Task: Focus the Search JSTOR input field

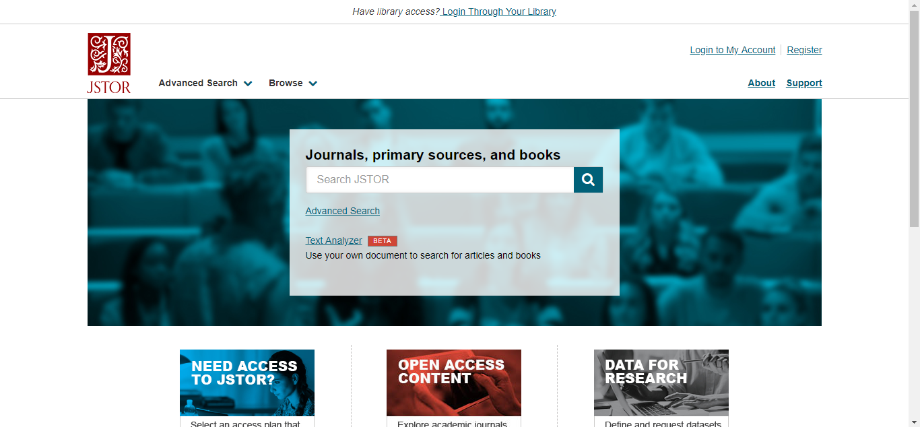Action: (440, 180)
